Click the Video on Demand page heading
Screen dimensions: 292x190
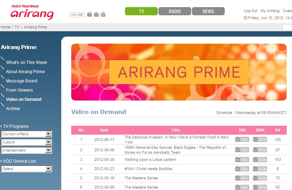pos(99,112)
